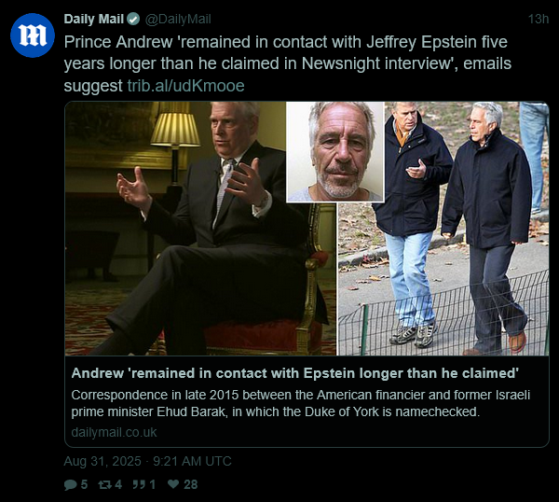Click the reply speech bubble icon

coord(71,484)
